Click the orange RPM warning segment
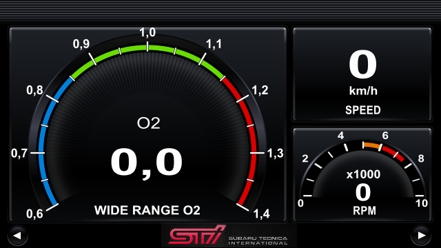Screen dimensions: 441x248 (371, 145)
